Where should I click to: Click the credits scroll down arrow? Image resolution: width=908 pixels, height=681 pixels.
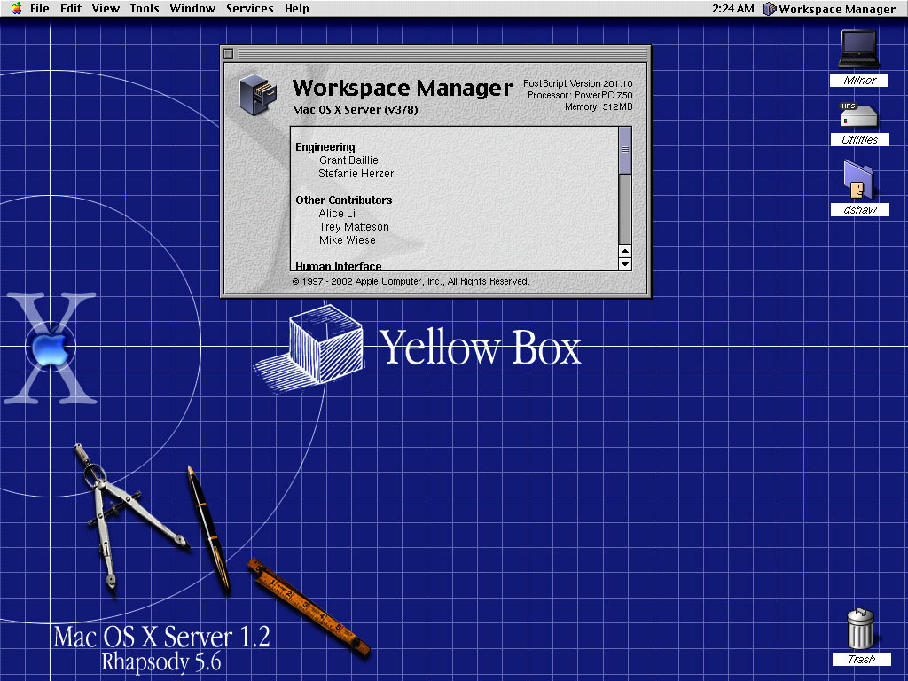pyautogui.click(x=625, y=264)
